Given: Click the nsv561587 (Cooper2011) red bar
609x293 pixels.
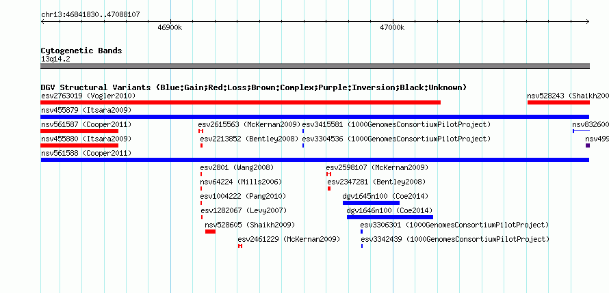Looking at the screenshot, I should coord(79,131).
